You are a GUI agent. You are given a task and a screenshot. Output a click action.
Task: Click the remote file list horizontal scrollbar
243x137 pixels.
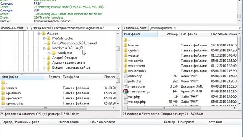tap(164, 108)
